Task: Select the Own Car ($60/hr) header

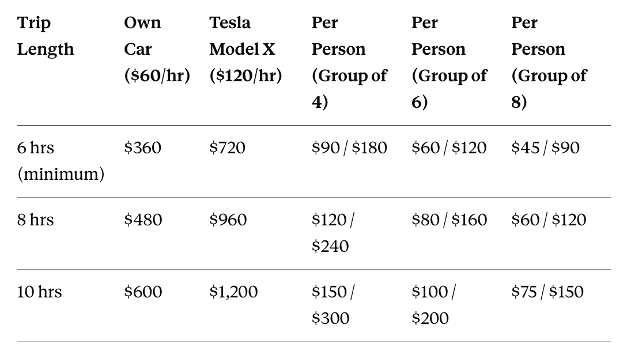Action: (x=157, y=49)
